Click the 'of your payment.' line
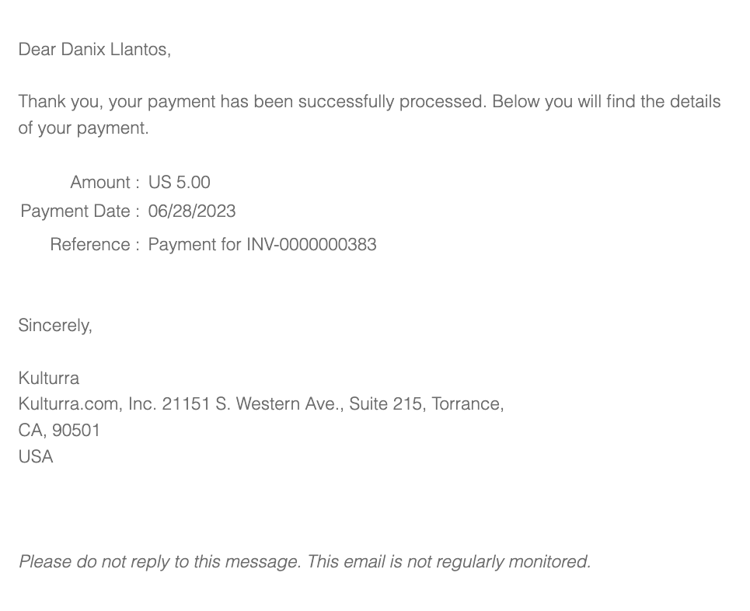Viewport: 750px width, 611px height. click(83, 128)
